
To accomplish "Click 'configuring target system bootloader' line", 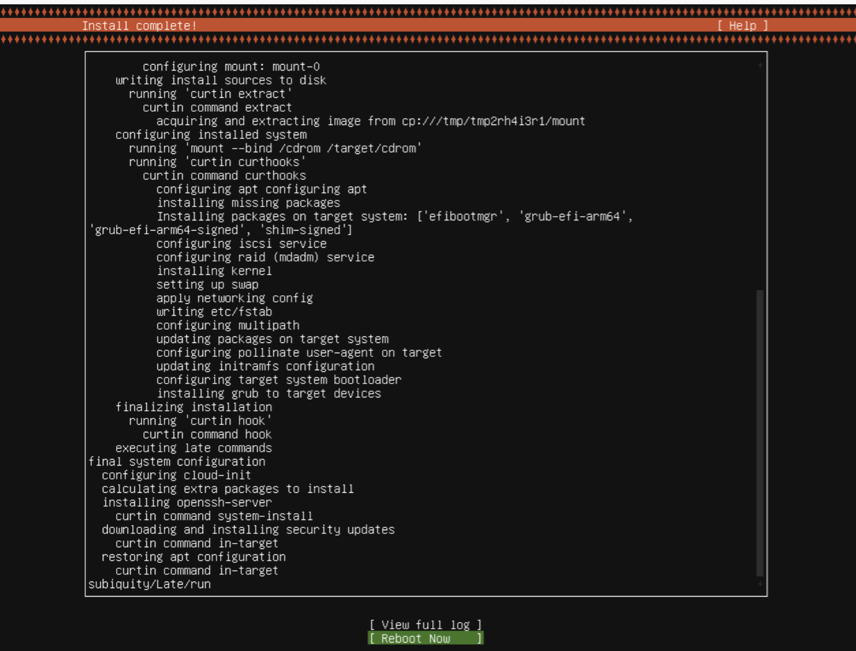I will 279,379.
